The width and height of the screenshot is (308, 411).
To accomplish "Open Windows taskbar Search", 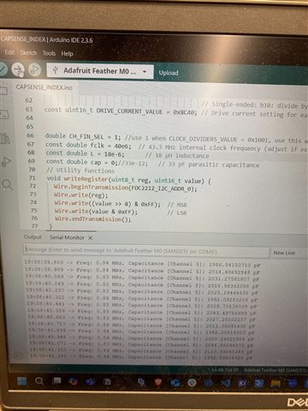I will [x=39, y=381].
